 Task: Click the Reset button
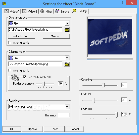tap(54, 129)
